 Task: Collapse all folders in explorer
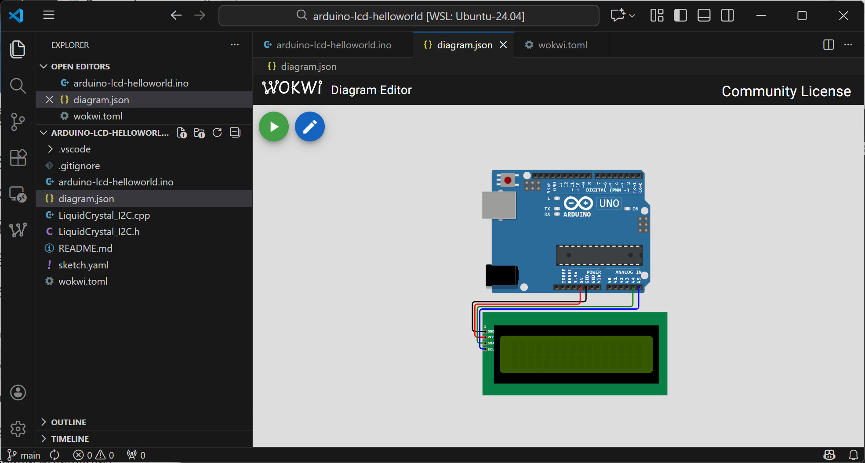[235, 133]
